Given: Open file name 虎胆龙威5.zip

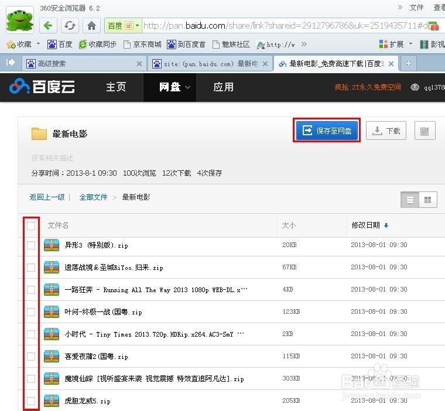Looking at the screenshot, I should [x=87, y=401].
